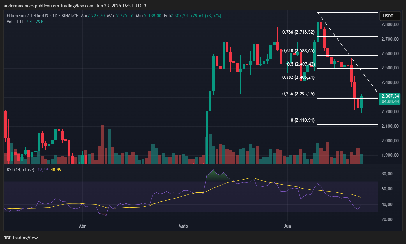The width and height of the screenshot is (406, 244).
Task: Click the RSI moving average value 48,99
Action: (56, 169)
